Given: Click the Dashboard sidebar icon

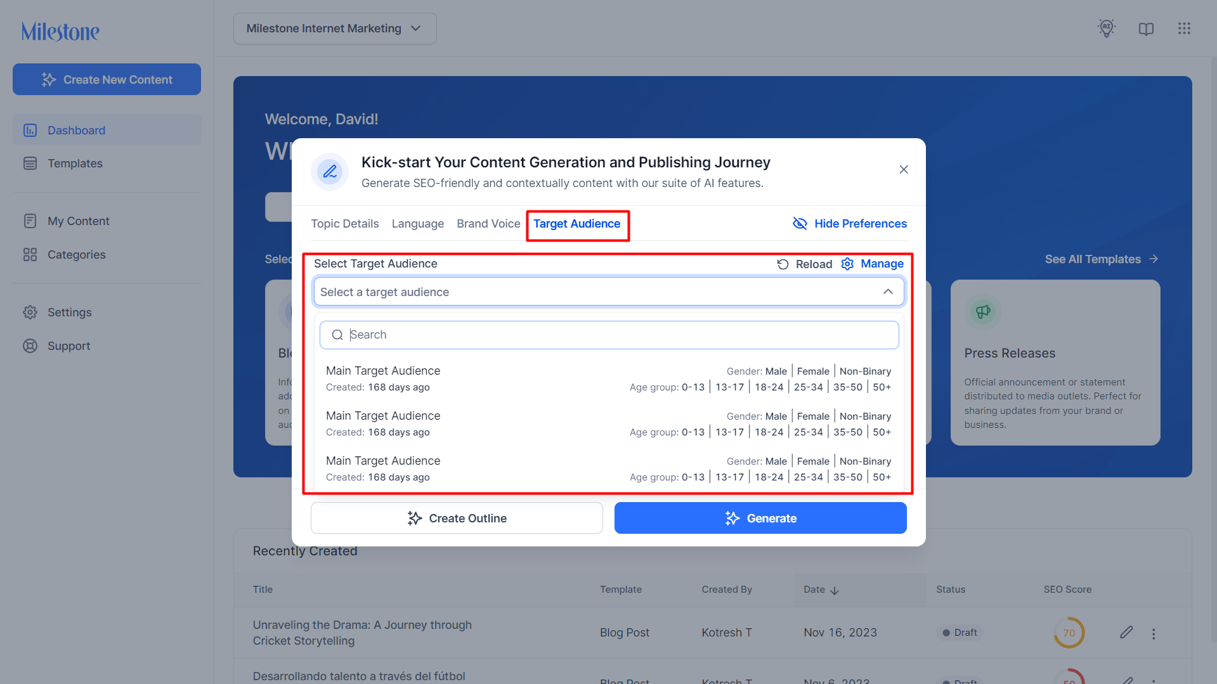Looking at the screenshot, I should point(30,130).
